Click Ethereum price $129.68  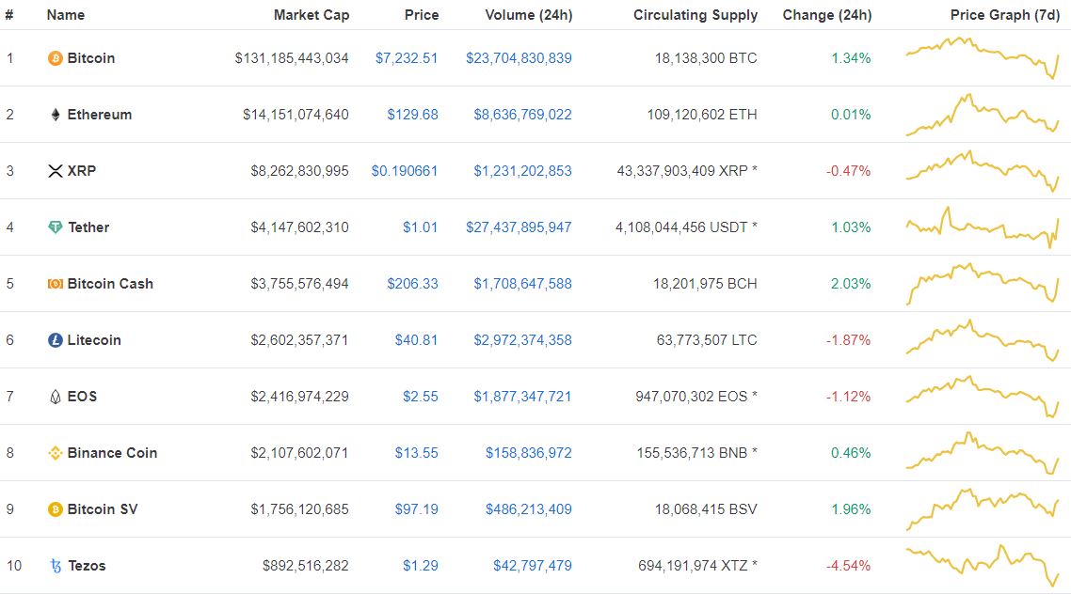point(412,115)
